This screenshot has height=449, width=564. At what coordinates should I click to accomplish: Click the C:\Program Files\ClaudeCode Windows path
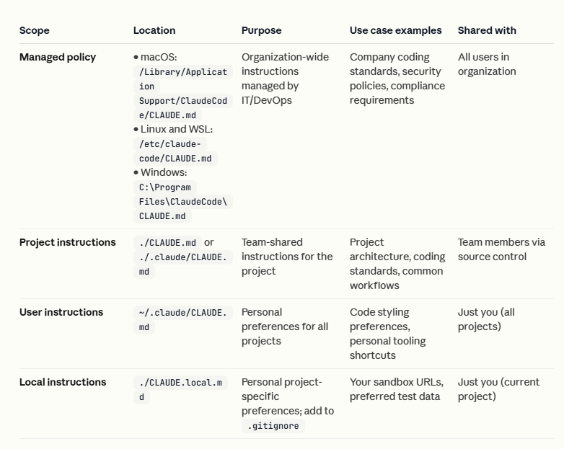point(183,202)
